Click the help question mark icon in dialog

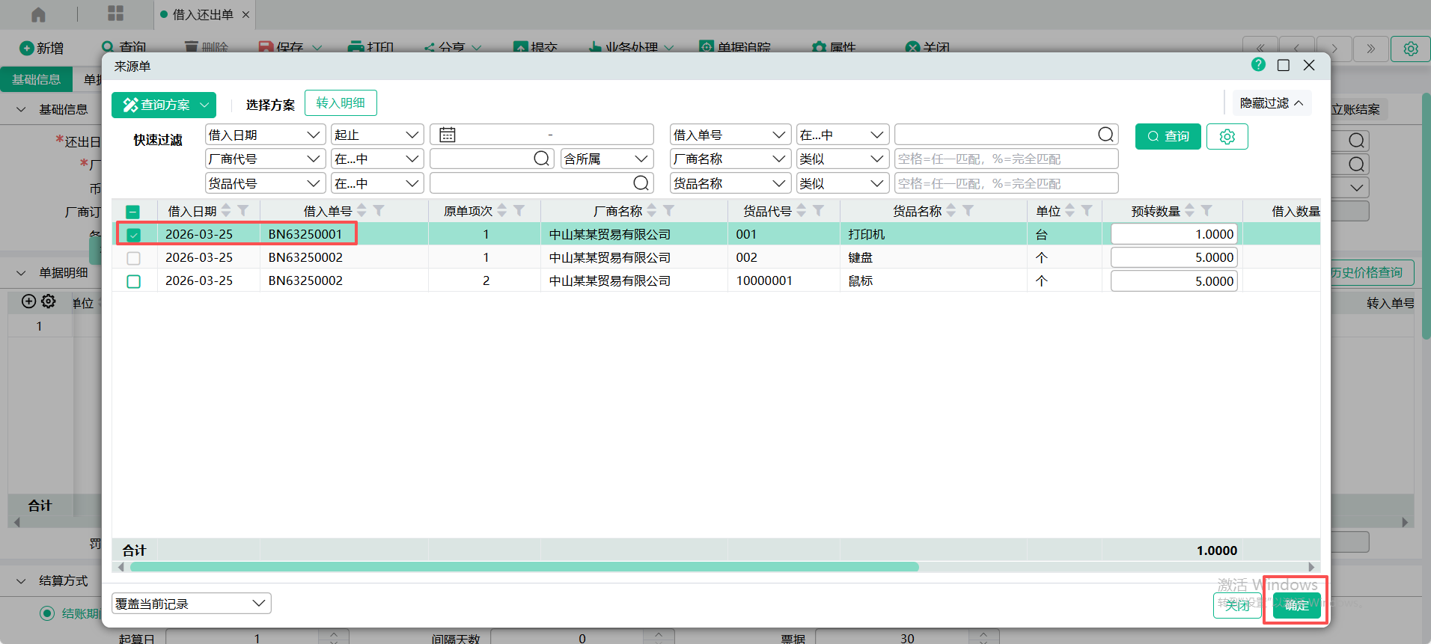coord(1258,65)
